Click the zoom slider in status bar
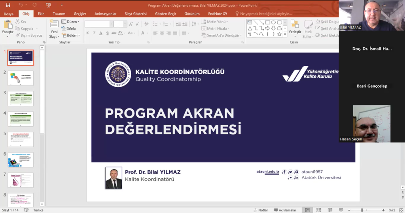The image size is (405, 213). click(362, 210)
